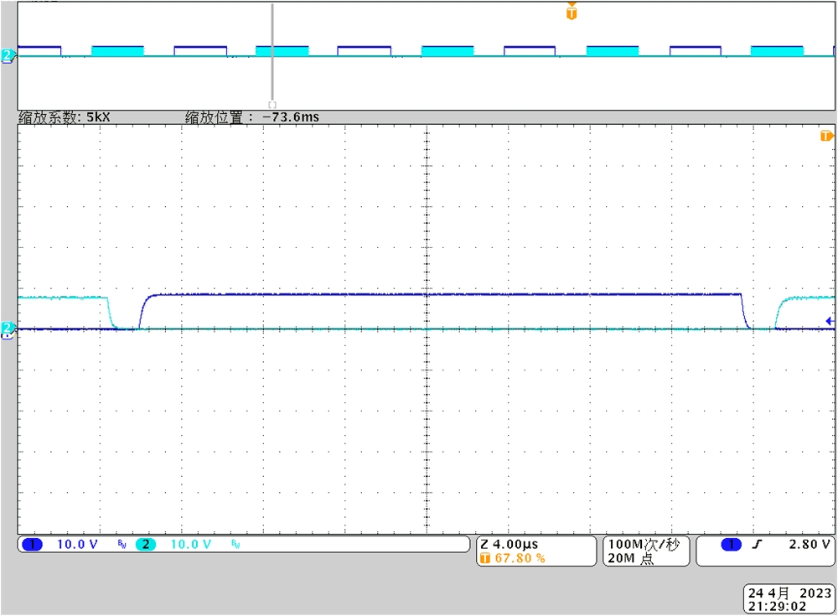Click the orange trigger T marker at top
The image size is (838, 616).
click(571, 13)
